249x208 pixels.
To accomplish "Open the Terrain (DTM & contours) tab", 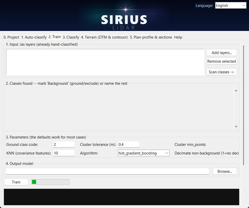I will click(x=104, y=37).
